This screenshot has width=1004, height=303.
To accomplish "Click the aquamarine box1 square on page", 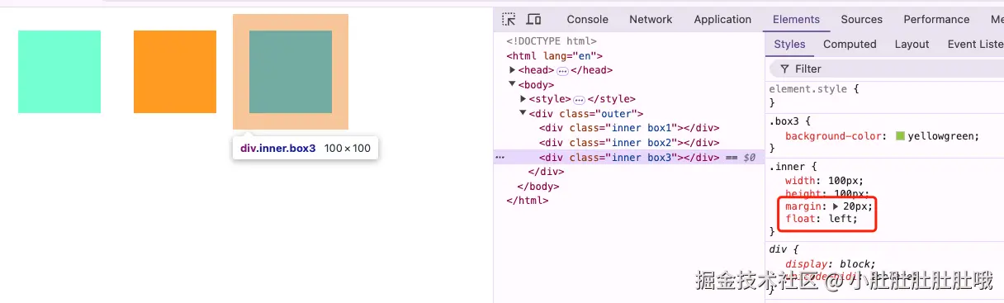I will coord(59,72).
